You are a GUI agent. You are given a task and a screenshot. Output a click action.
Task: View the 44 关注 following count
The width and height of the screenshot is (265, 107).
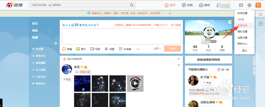195,48
